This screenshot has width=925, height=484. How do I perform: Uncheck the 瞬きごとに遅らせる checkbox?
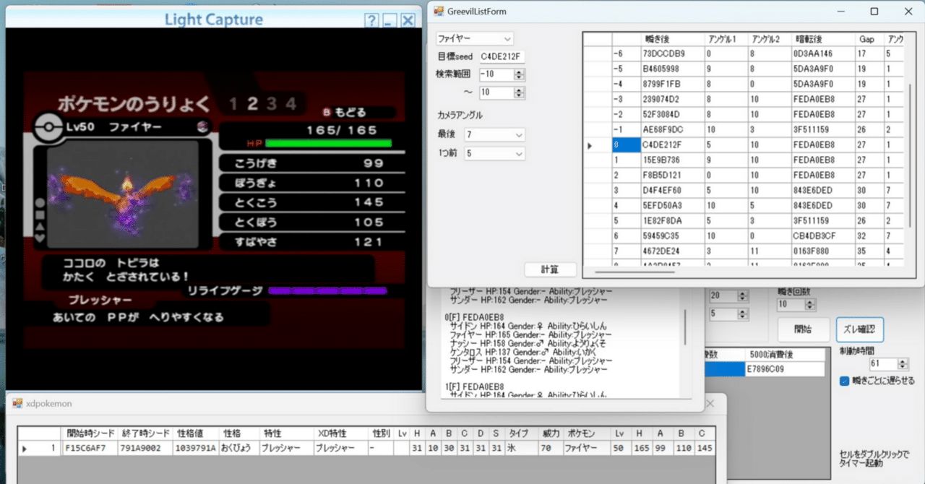(845, 381)
